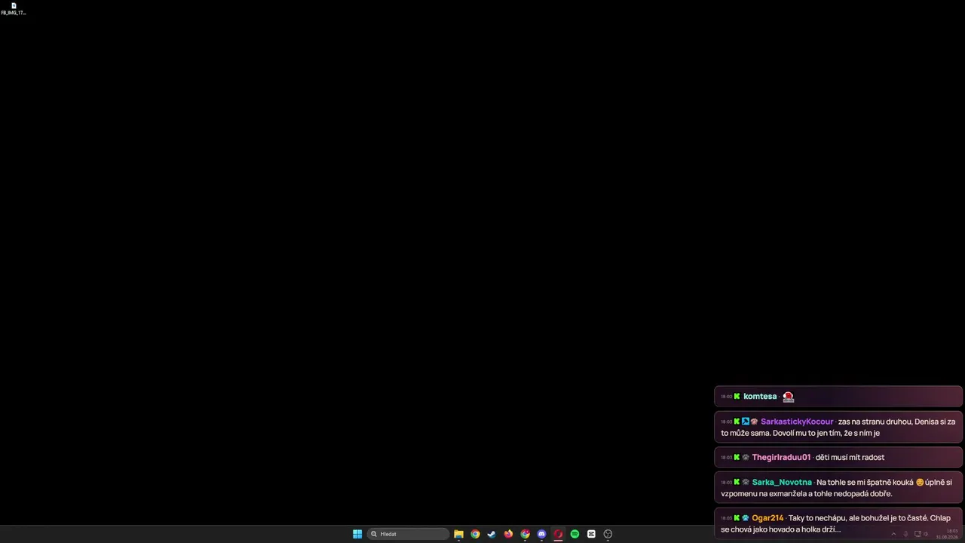The width and height of the screenshot is (965, 543).
Task: Click the microphone icon in system tray
Action: [x=905, y=534]
